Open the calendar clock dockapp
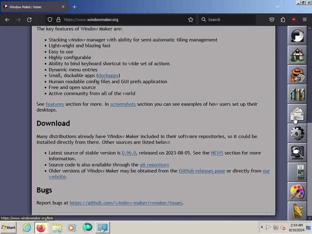Viewport: 312px width, 234px height. point(297,172)
